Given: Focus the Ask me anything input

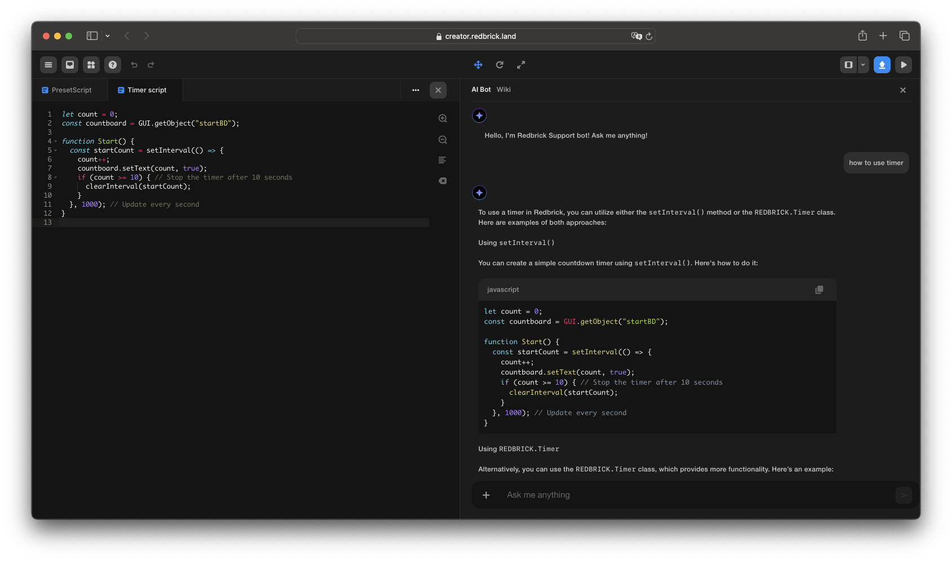Looking at the screenshot, I should [x=697, y=495].
